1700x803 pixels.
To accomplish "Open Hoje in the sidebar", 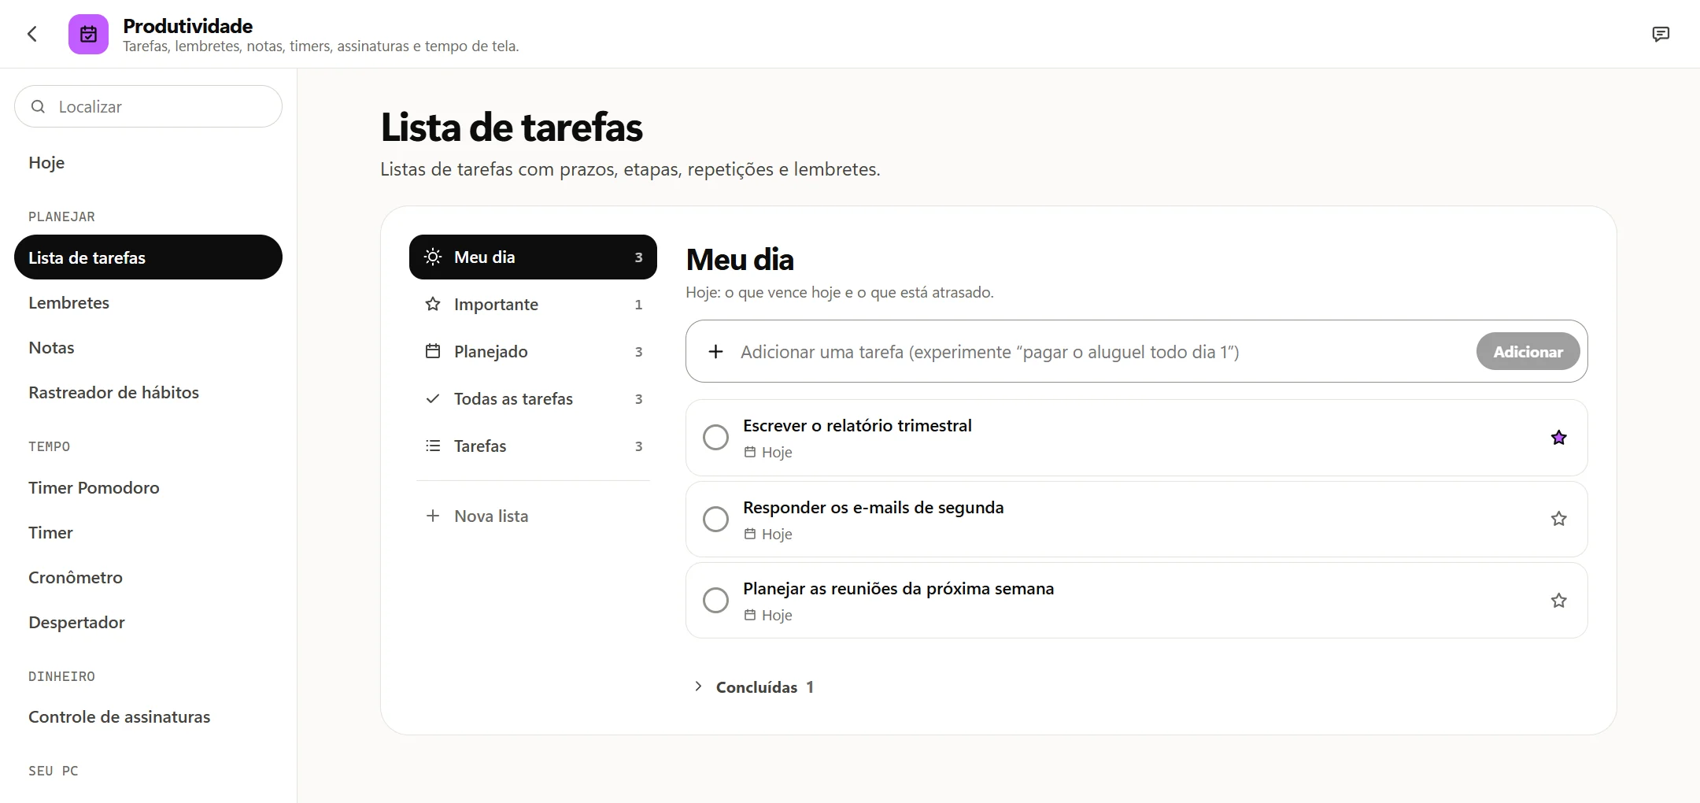I will [x=148, y=162].
